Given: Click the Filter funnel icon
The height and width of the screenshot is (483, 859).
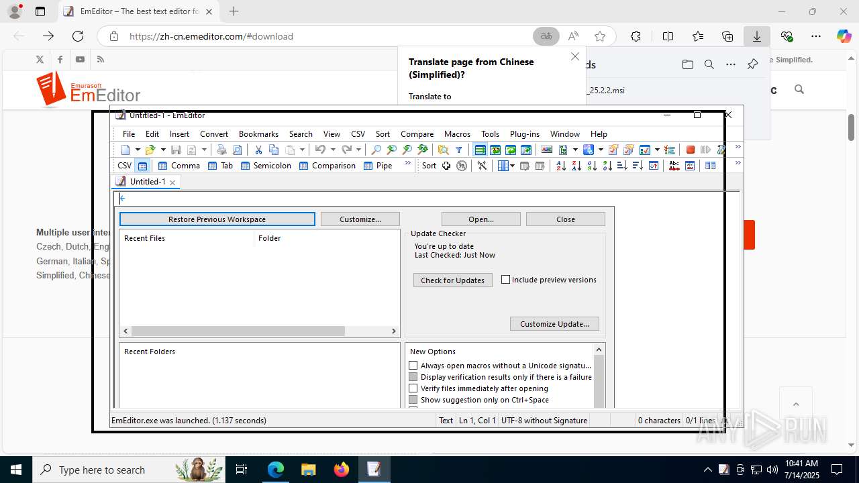Looking at the screenshot, I should coord(459,150).
